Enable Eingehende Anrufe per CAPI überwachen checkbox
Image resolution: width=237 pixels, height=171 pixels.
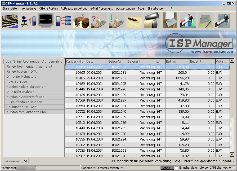pos(177,168)
